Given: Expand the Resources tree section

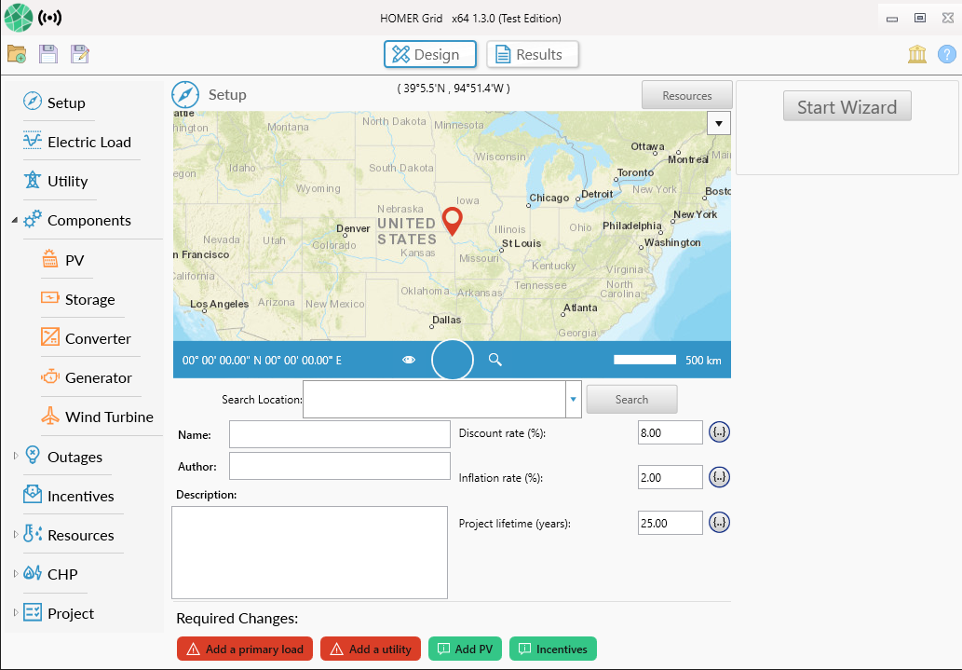Looking at the screenshot, I should pyautogui.click(x=15, y=534).
